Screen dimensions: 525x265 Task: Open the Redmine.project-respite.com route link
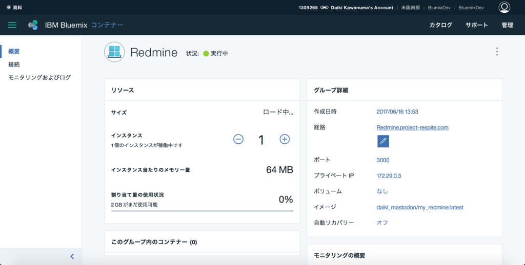point(413,127)
